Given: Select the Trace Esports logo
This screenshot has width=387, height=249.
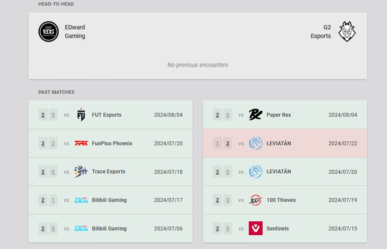Looking at the screenshot, I should coord(81,172).
